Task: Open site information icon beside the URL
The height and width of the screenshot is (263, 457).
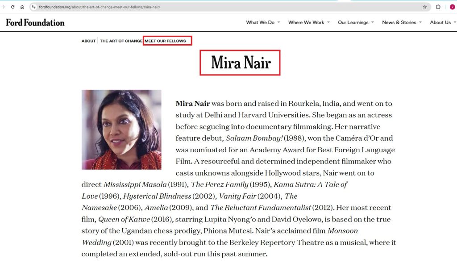Action: pyautogui.click(x=33, y=7)
